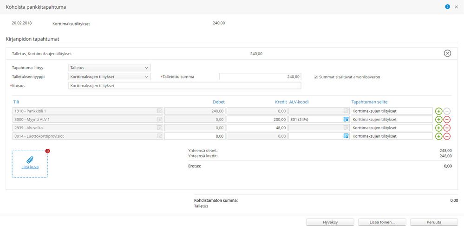Viewport: 464px width, 229px height.
Task: Click Tapahtuman selite field on Myynti ALV 1 row
Action: click(392, 120)
